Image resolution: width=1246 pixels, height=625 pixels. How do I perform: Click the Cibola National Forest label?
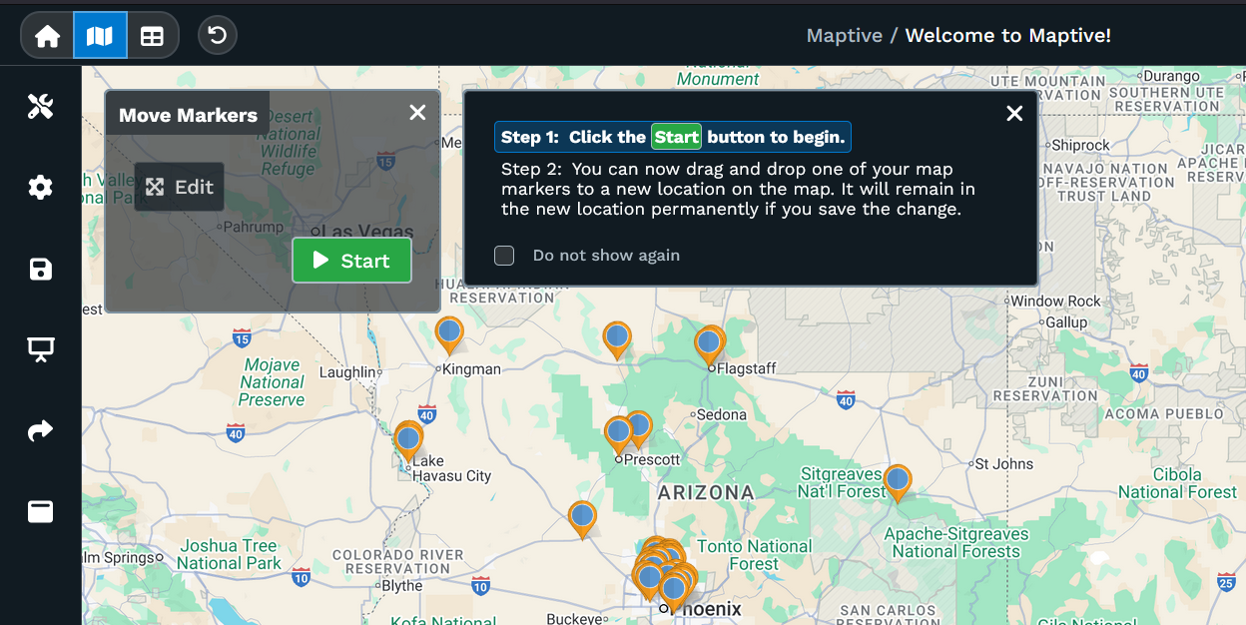click(1177, 483)
